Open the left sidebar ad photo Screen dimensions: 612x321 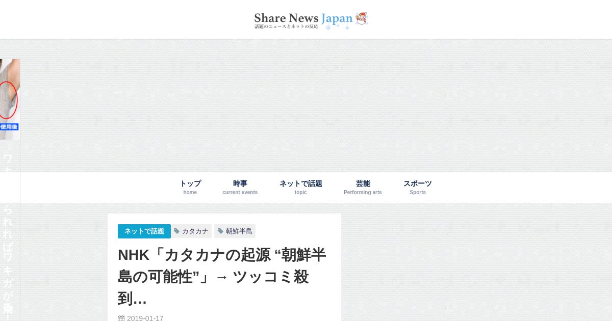tap(10, 99)
